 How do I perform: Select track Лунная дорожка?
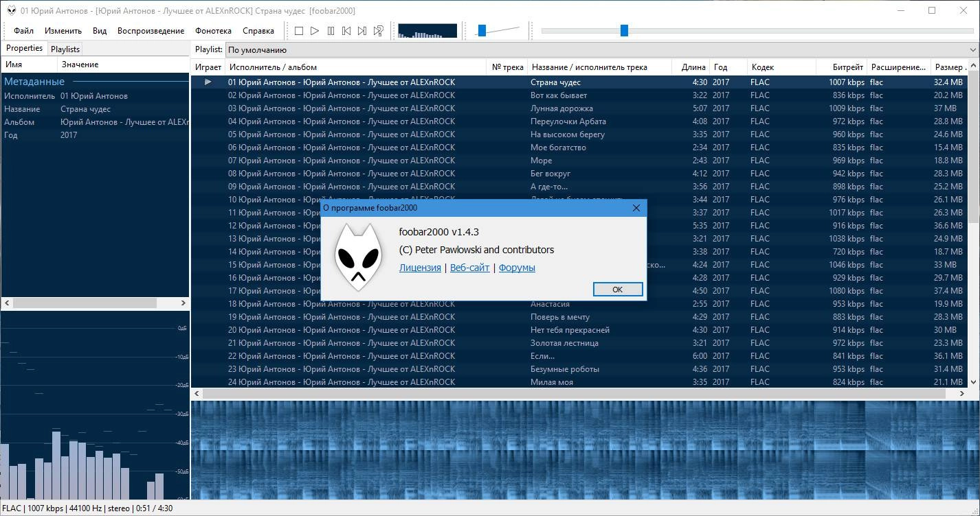coord(579,108)
